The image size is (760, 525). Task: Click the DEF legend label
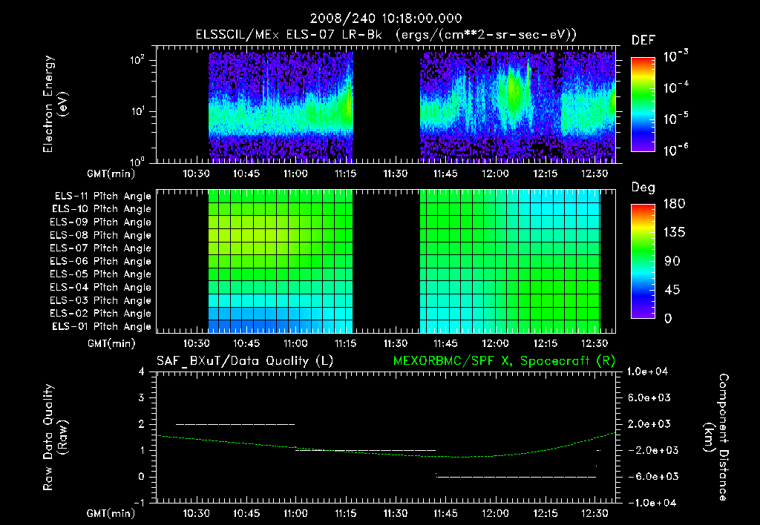[x=643, y=41]
